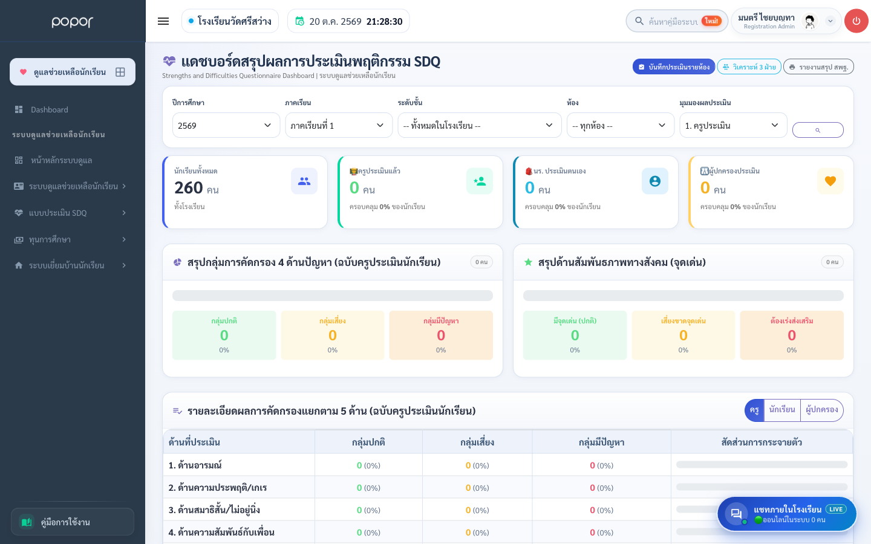Click รายงานสรุป สพฐ. button
The height and width of the screenshot is (544, 871).
[x=818, y=66]
